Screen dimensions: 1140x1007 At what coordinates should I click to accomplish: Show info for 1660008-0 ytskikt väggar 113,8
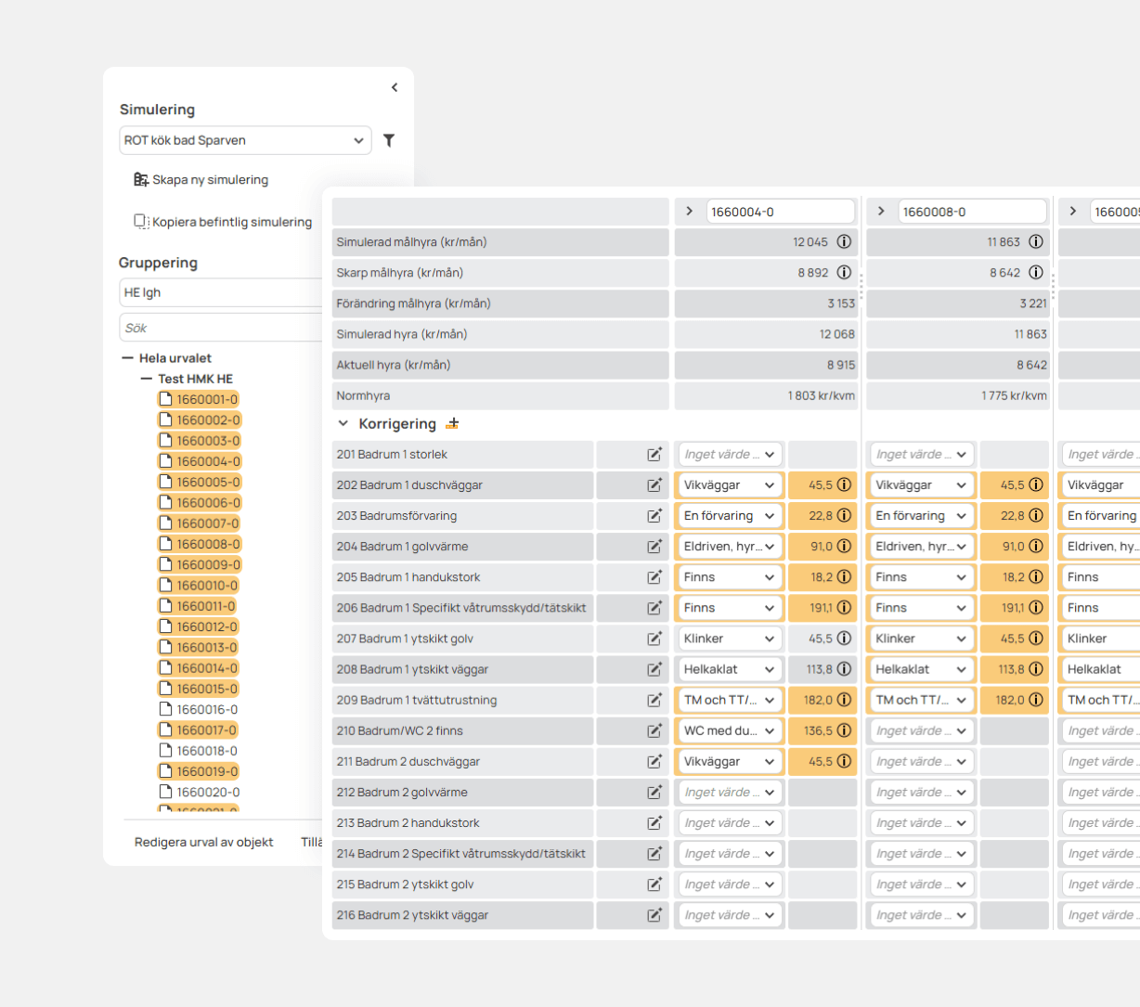(x=1036, y=668)
